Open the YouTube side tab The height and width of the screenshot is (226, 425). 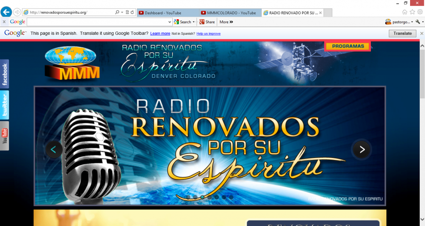[4, 136]
